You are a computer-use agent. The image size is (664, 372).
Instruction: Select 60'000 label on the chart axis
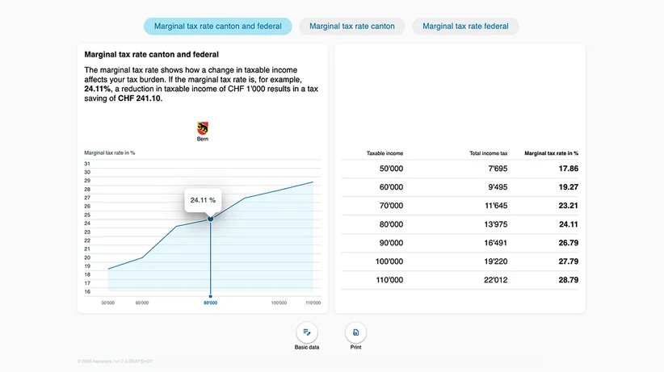pos(142,303)
